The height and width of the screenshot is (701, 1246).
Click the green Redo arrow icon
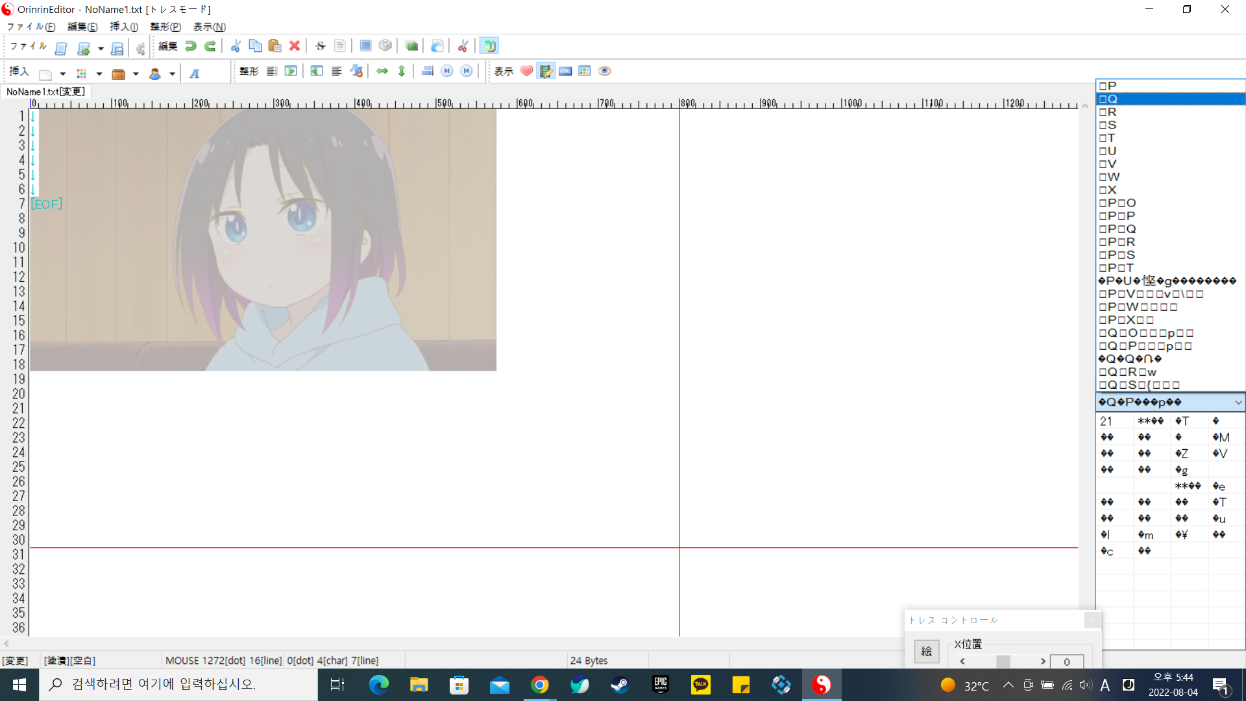(210, 46)
